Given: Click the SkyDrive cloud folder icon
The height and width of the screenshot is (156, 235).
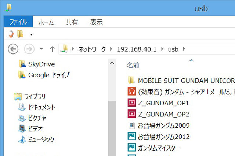Looking at the screenshot, I should (22, 64).
